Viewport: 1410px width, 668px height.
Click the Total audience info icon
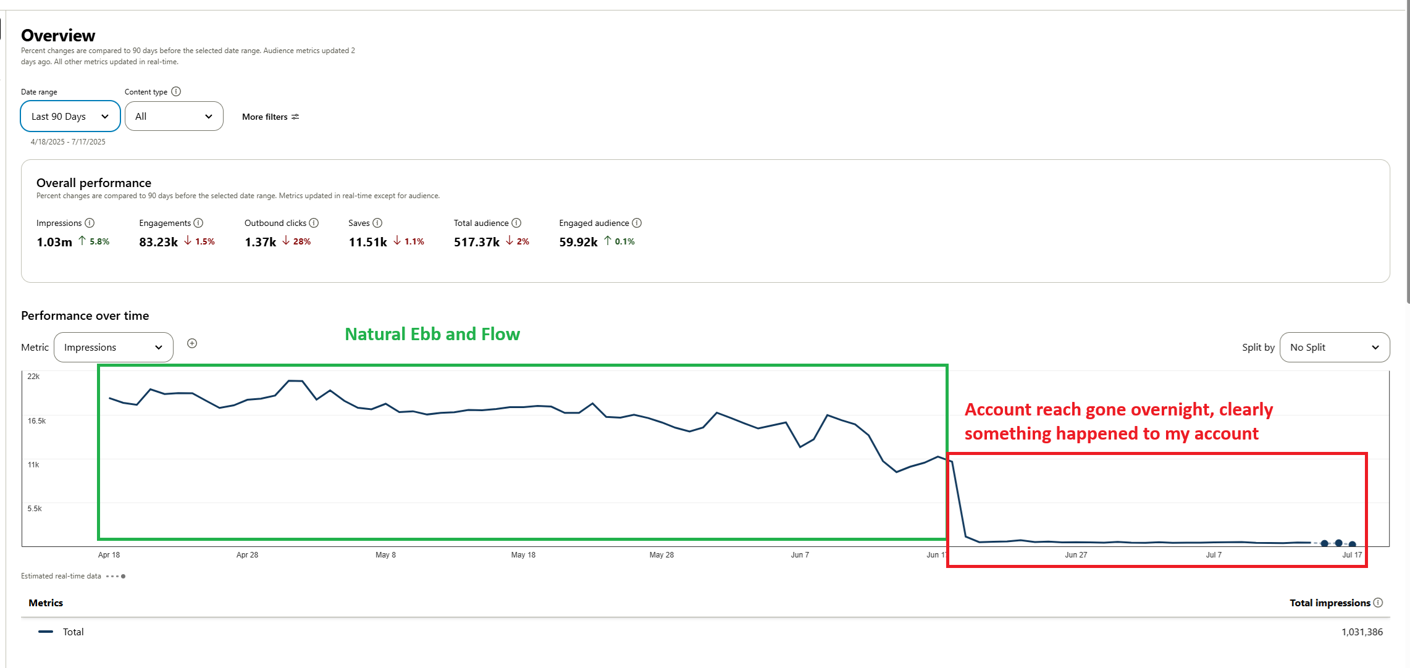click(516, 223)
